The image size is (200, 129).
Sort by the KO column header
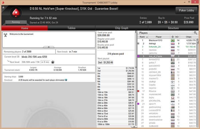tap(177, 37)
